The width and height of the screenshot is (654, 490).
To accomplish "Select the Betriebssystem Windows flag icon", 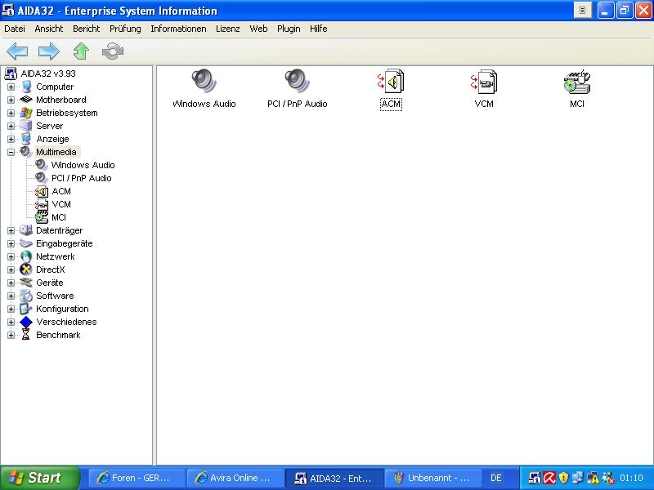I will [26, 113].
